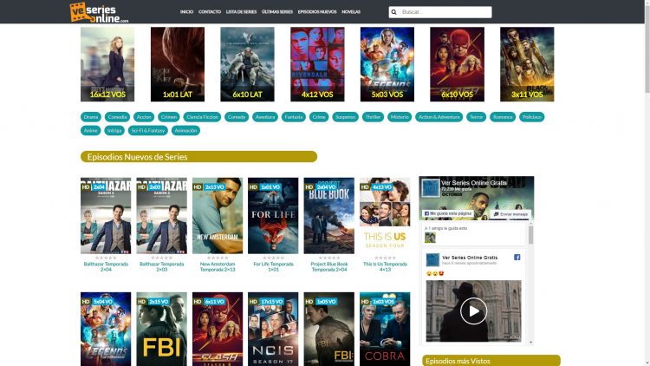Select the Intriga genre tag

[114, 130]
